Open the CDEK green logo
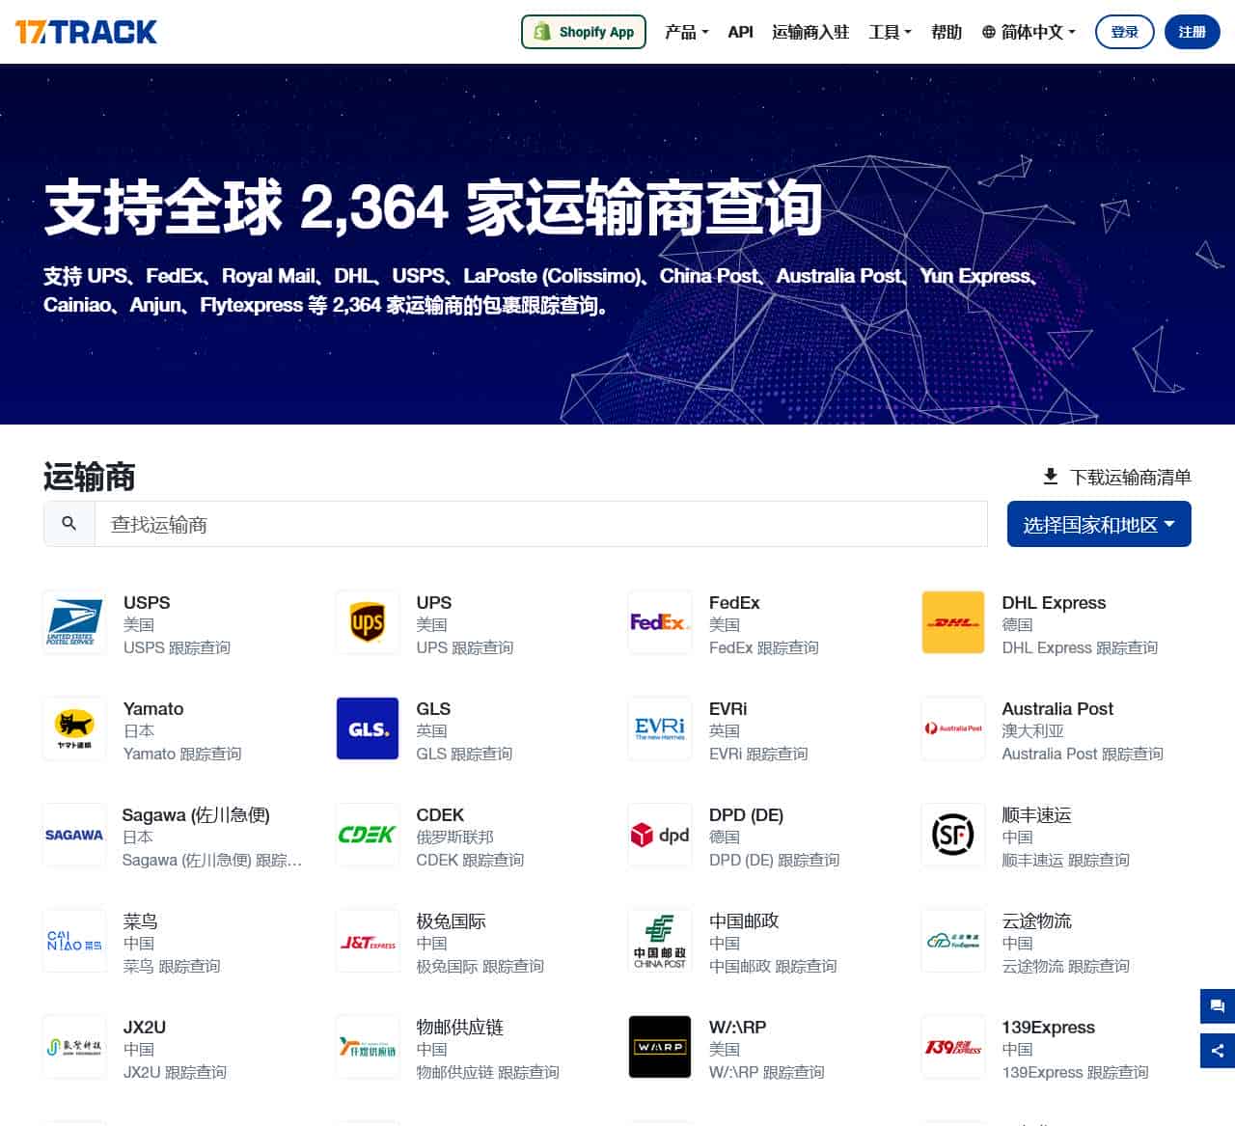The width and height of the screenshot is (1235, 1126). coord(368,835)
